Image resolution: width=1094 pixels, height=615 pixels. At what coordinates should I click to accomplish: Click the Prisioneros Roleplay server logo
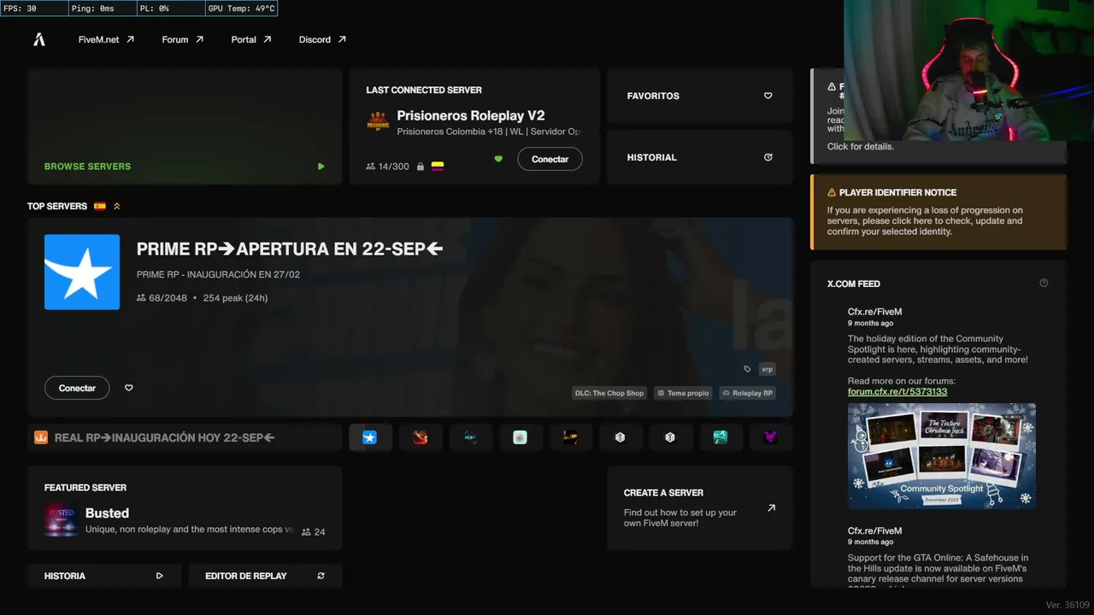(x=378, y=121)
